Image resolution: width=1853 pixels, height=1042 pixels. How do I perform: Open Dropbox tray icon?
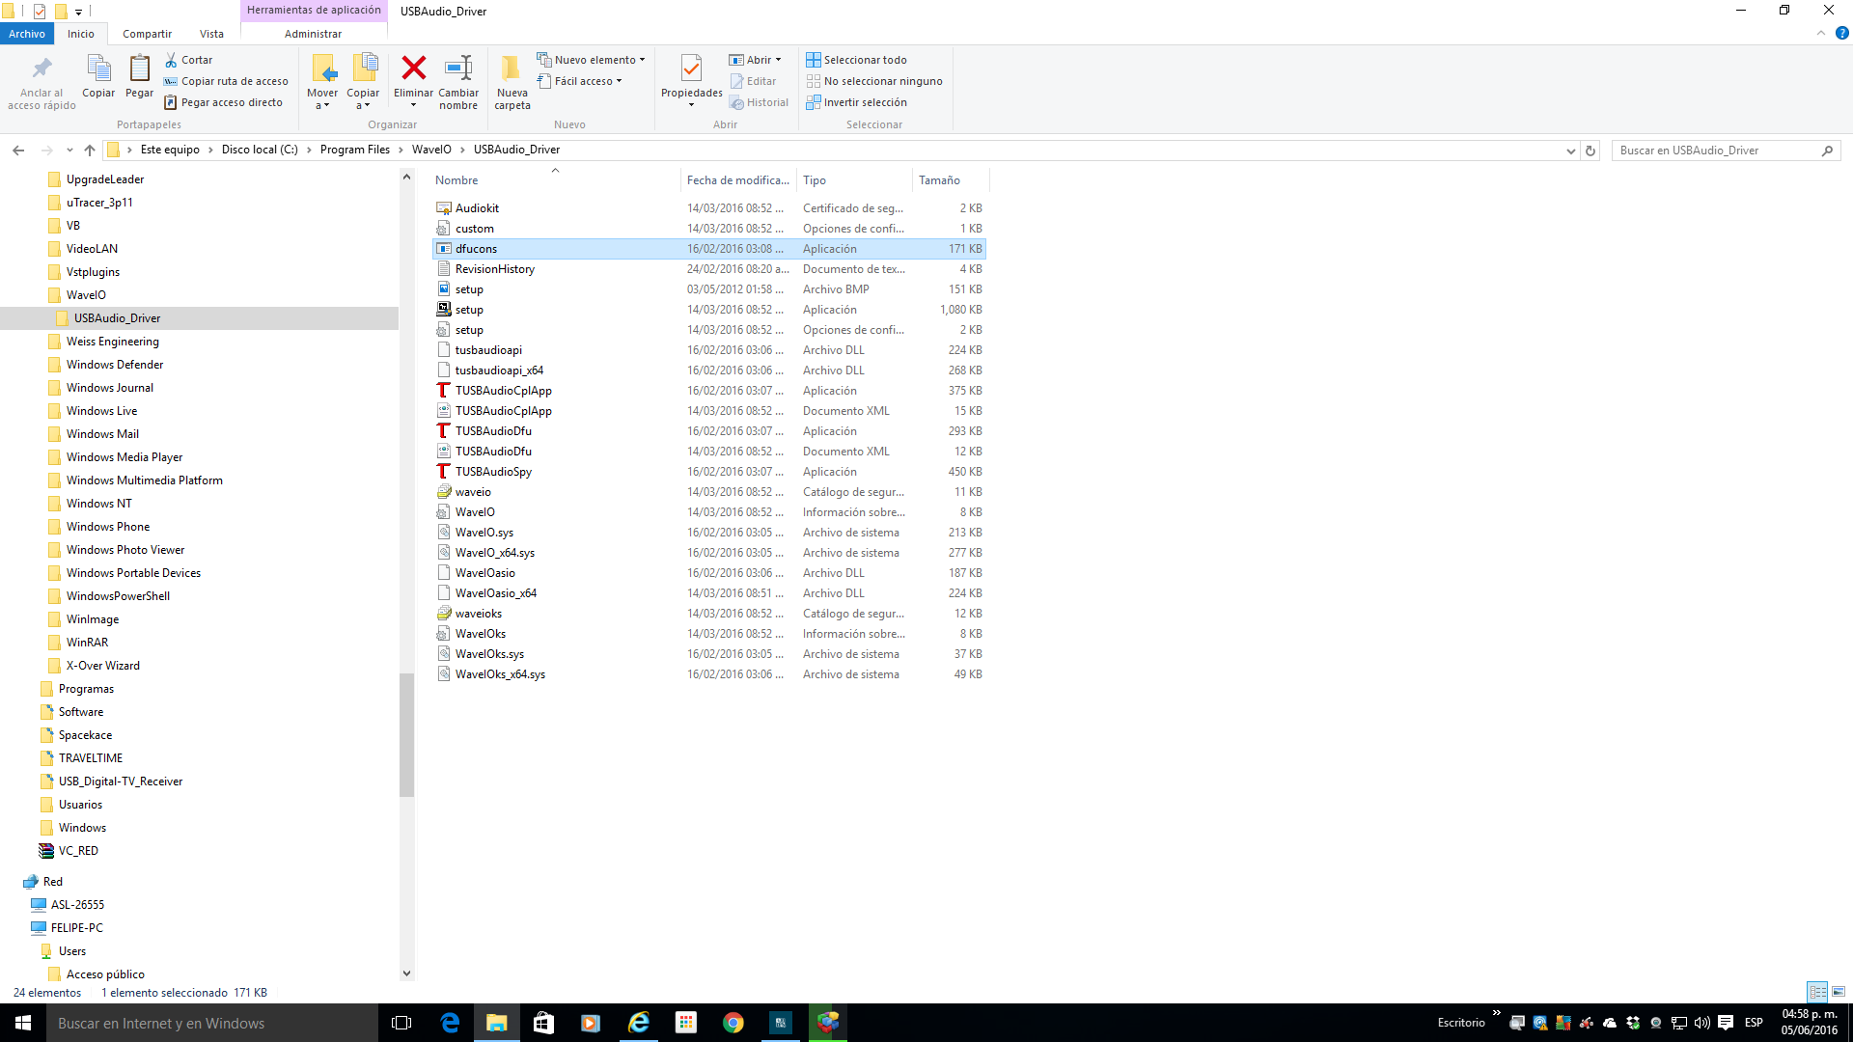coord(1633,1023)
